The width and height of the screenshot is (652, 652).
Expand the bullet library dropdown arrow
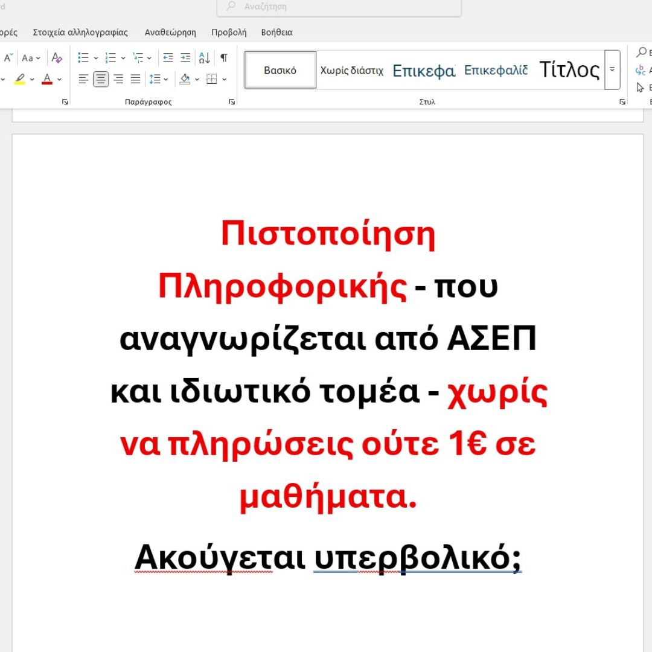pos(95,58)
